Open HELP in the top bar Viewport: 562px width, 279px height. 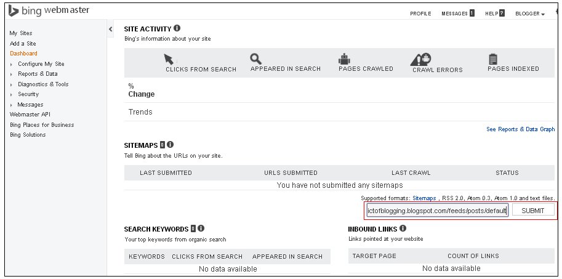491,14
